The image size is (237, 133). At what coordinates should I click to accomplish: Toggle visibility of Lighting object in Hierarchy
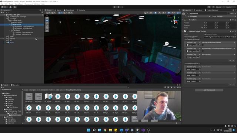click(1, 38)
